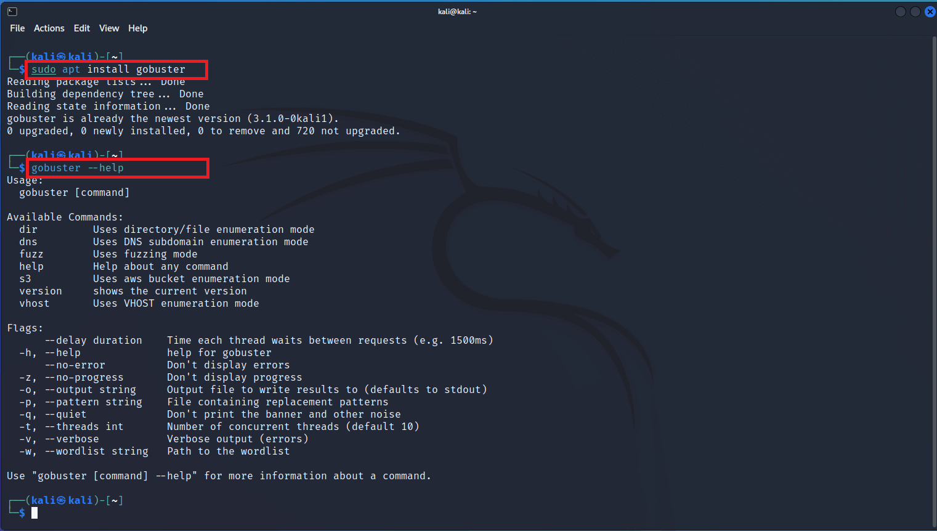Click "Uses fuzzing mode" description
The width and height of the screenshot is (937, 531).
(145, 254)
